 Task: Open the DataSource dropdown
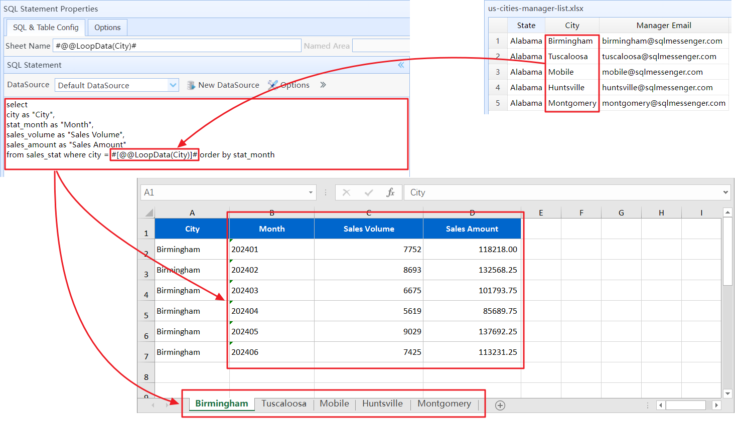(173, 85)
